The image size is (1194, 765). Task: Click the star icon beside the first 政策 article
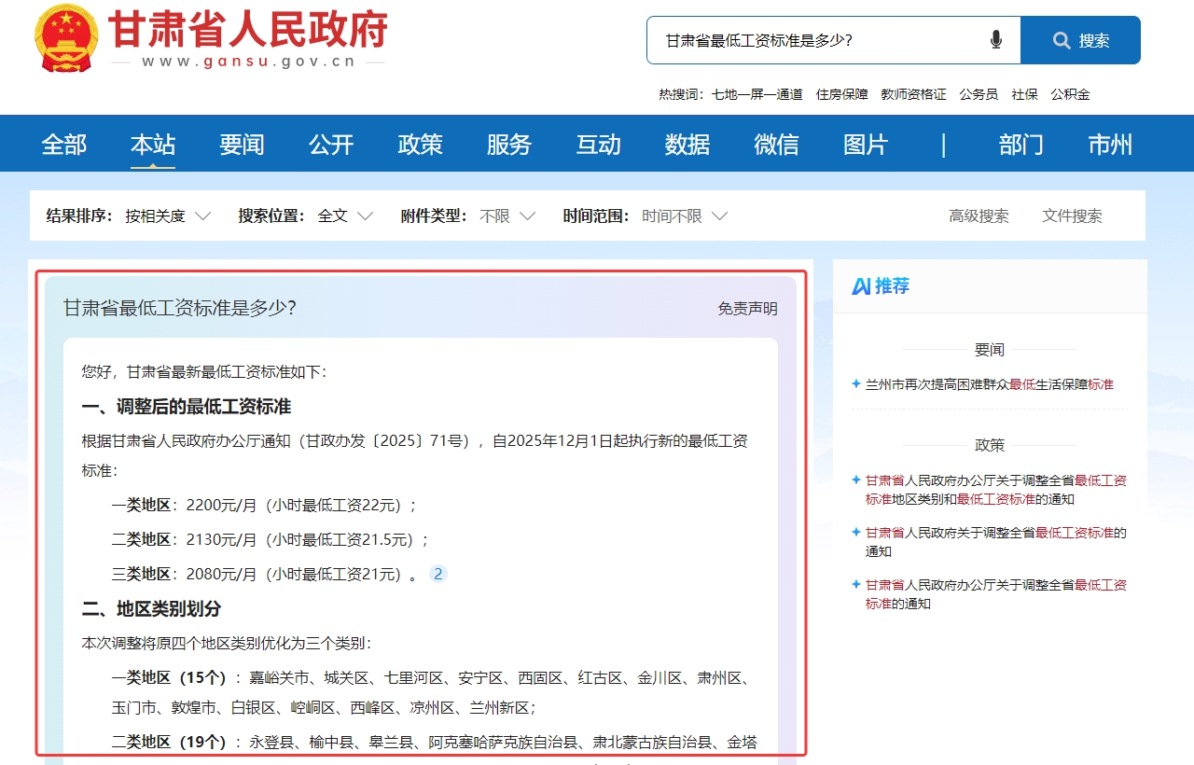855,480
